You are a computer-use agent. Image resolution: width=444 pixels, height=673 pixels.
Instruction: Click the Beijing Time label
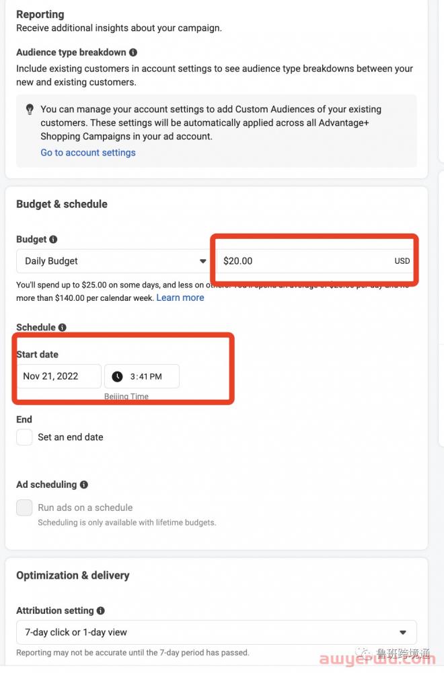click(x=126, y=396)
